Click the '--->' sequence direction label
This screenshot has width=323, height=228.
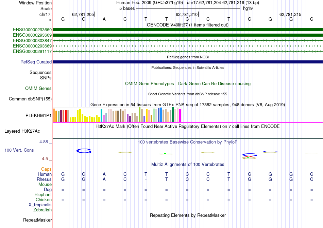click(x=48, y=20)
